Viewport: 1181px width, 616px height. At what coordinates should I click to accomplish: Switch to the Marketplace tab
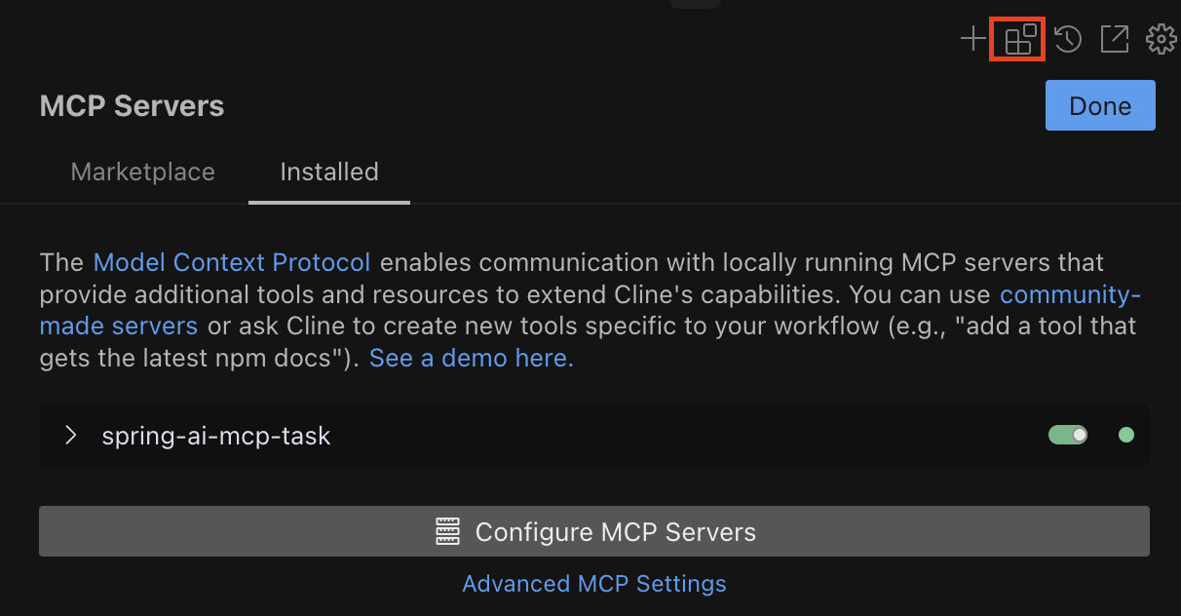pos(143,173)
